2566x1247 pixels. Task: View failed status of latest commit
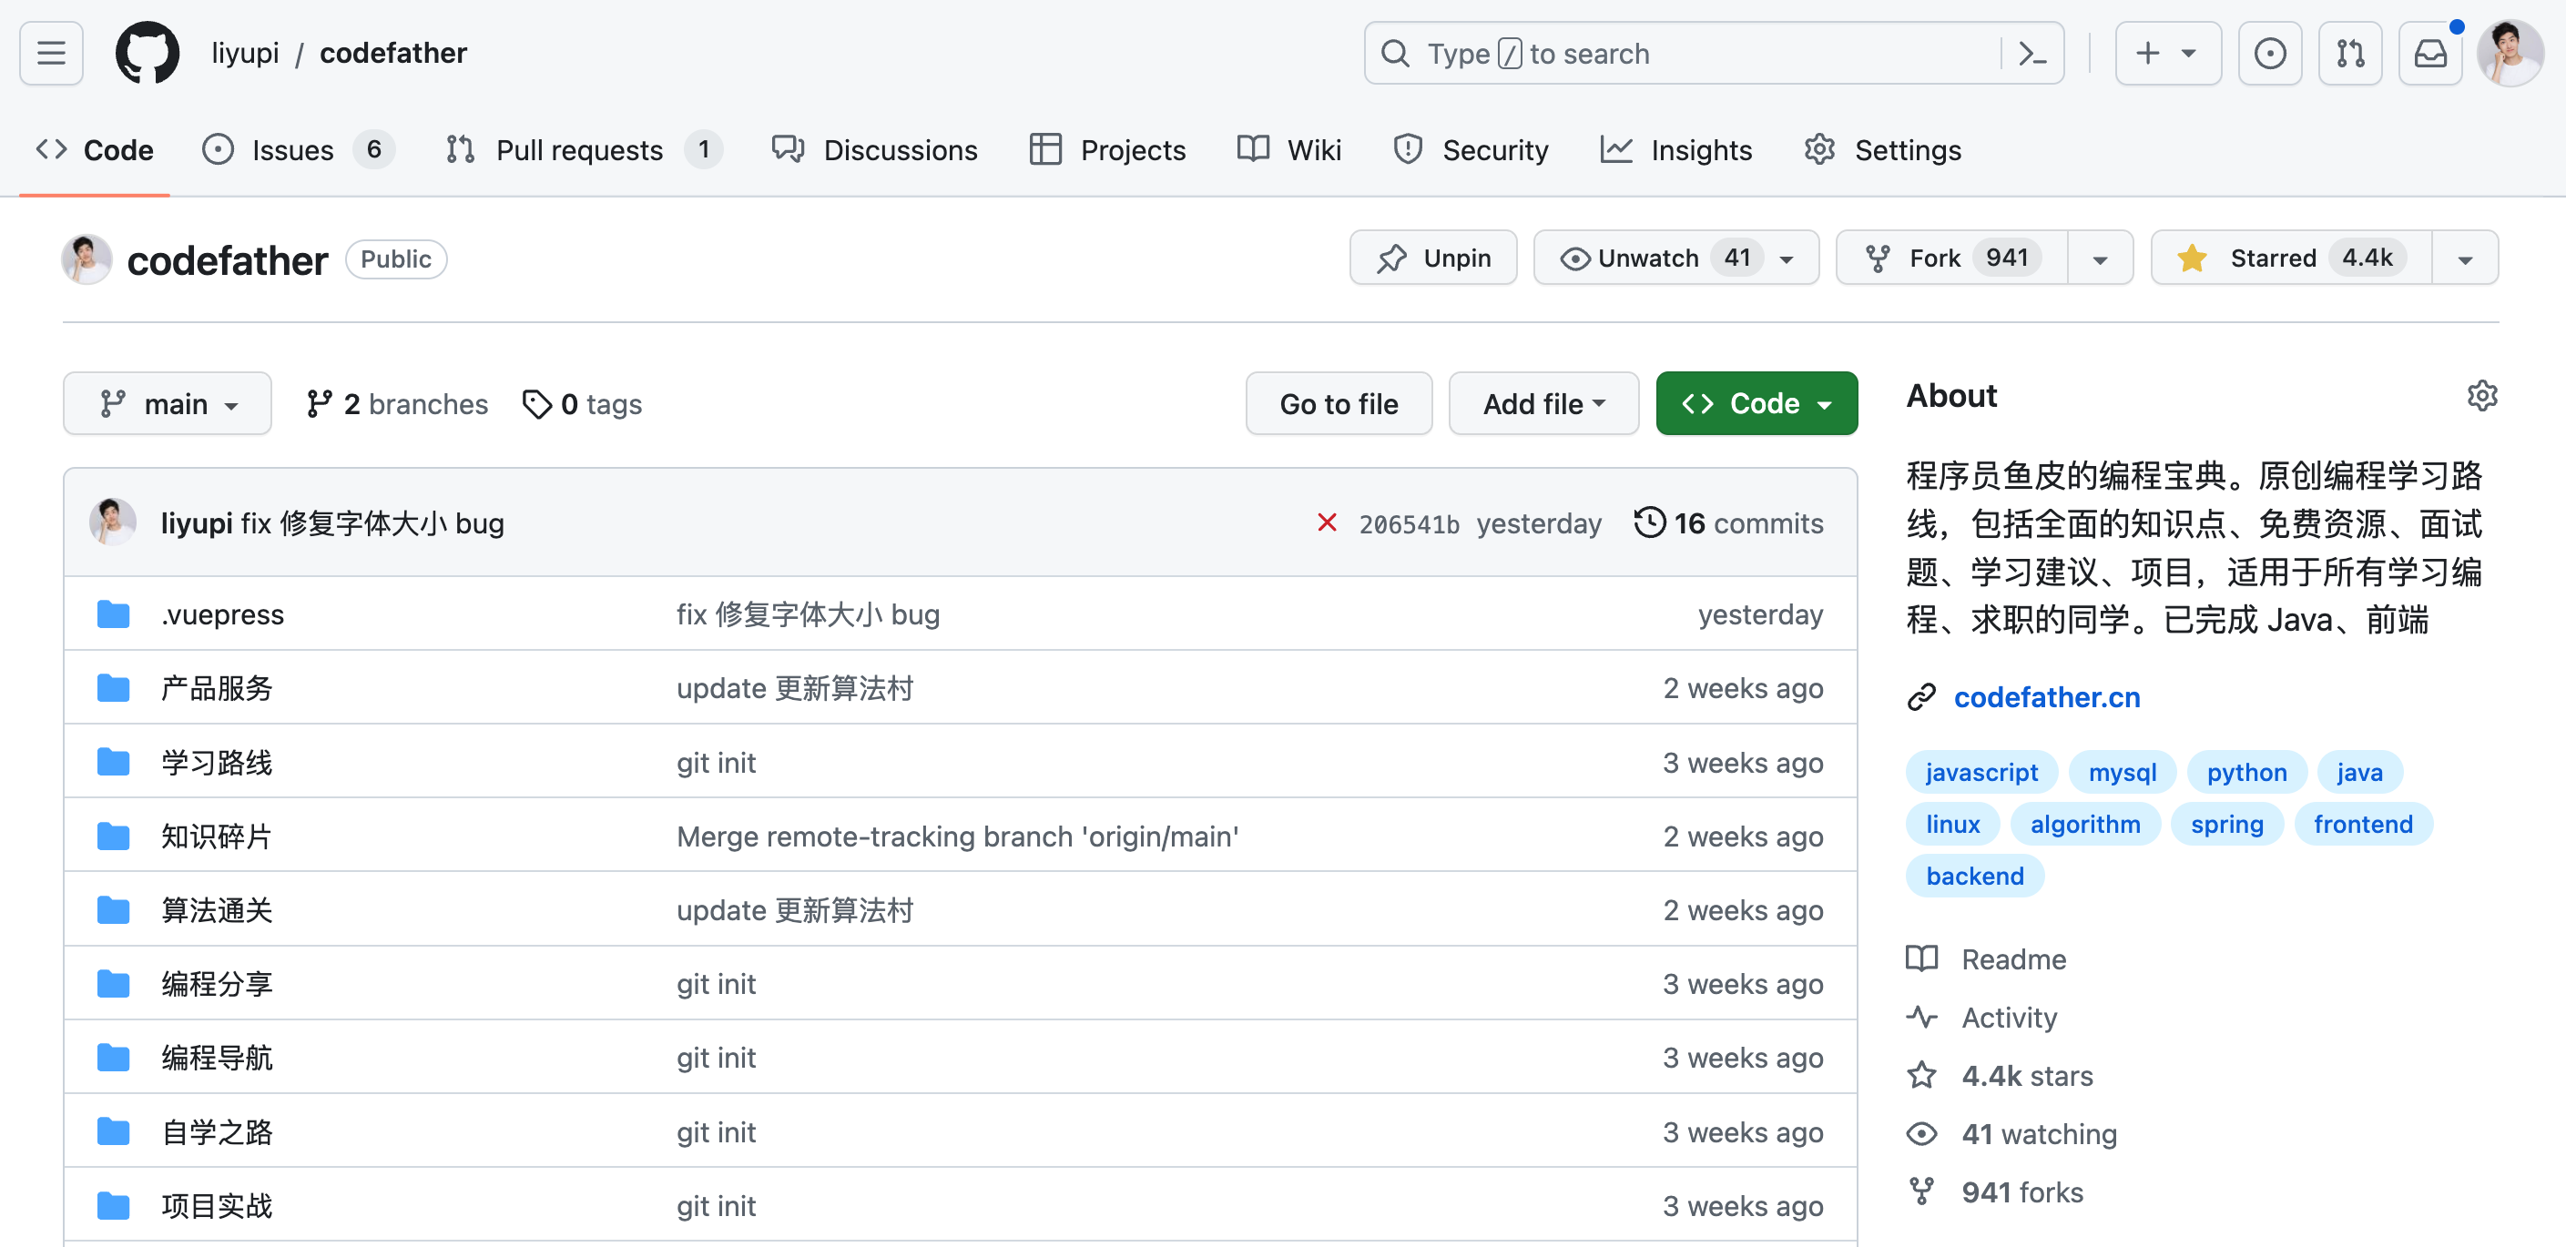click(x=1326, y=522)
